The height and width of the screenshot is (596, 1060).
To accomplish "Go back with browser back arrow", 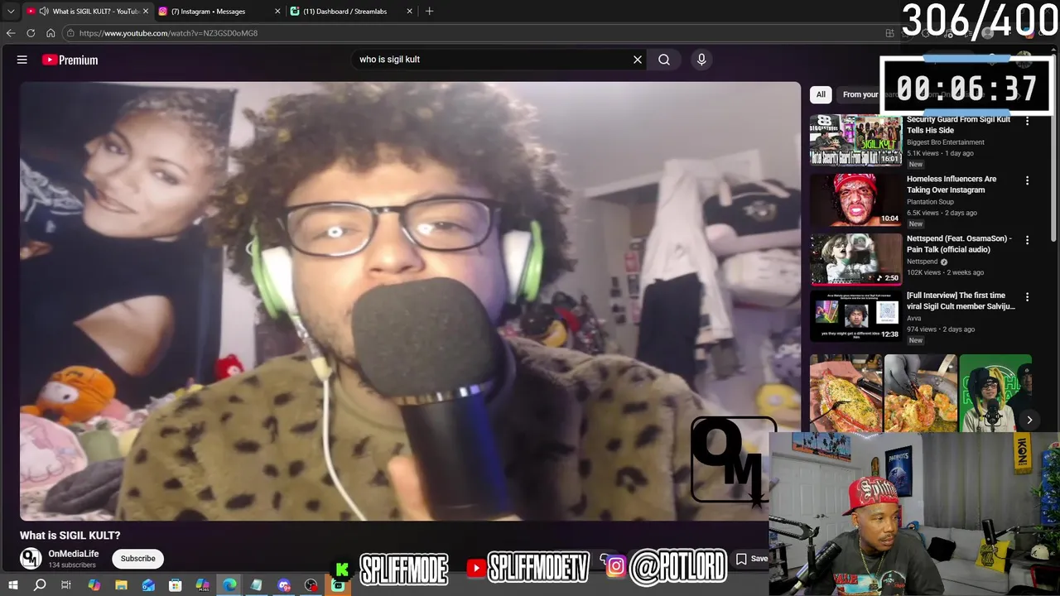I will click(11, 33).
